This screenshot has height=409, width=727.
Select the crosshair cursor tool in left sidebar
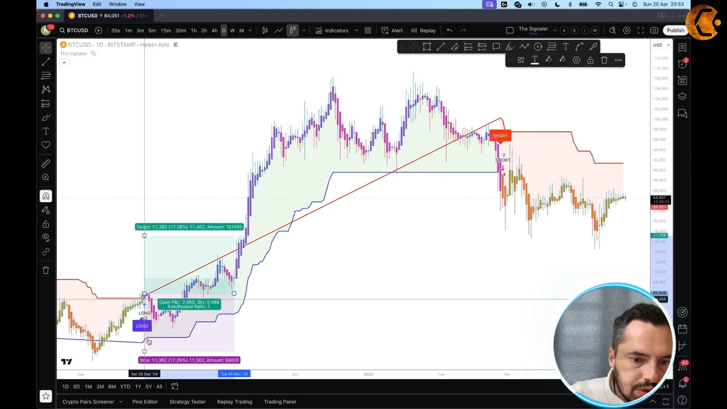(46, 48)
